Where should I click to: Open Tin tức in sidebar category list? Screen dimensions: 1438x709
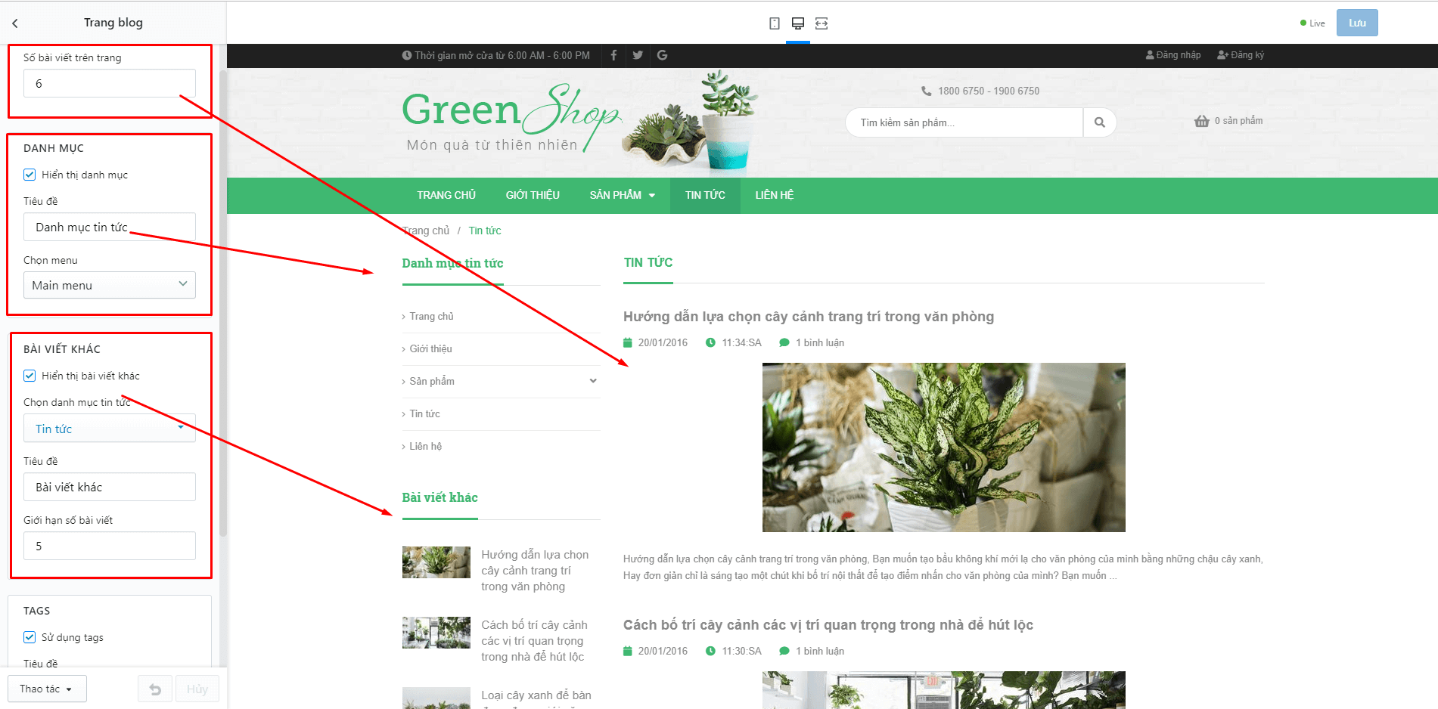[424, 413]
